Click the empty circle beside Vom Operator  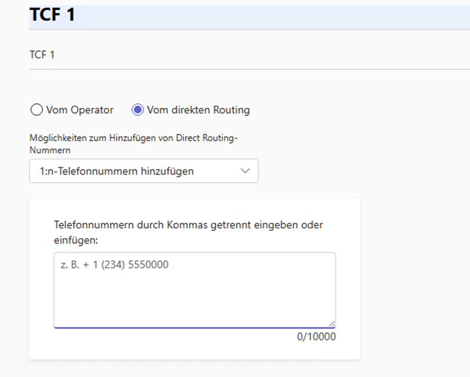pyautogui.click(x=37, y=110)
